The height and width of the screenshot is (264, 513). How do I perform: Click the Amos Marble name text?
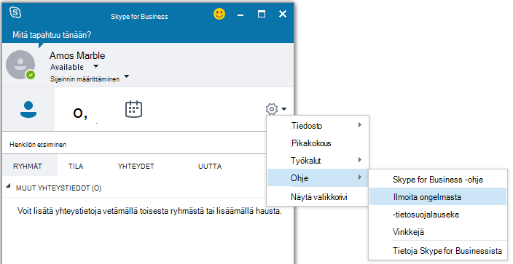(x=77, y=55)
